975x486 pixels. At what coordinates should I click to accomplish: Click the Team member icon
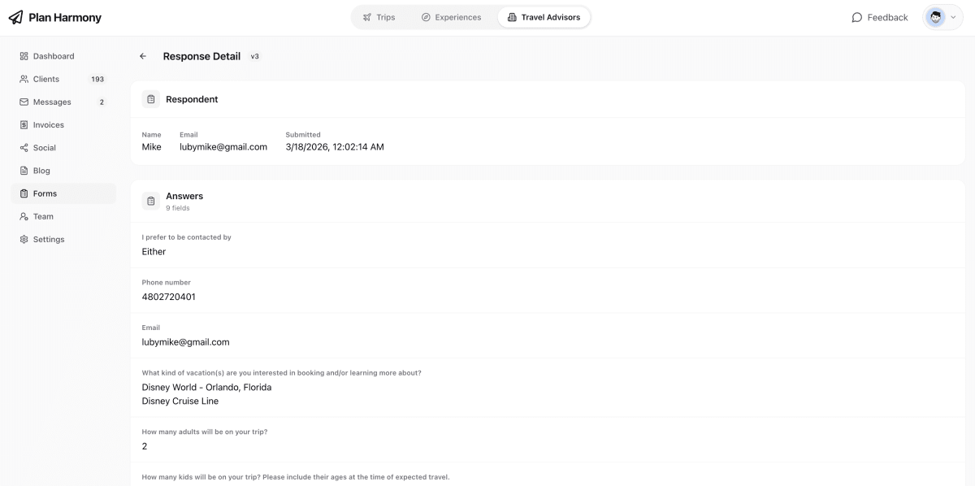pos(24,216)
